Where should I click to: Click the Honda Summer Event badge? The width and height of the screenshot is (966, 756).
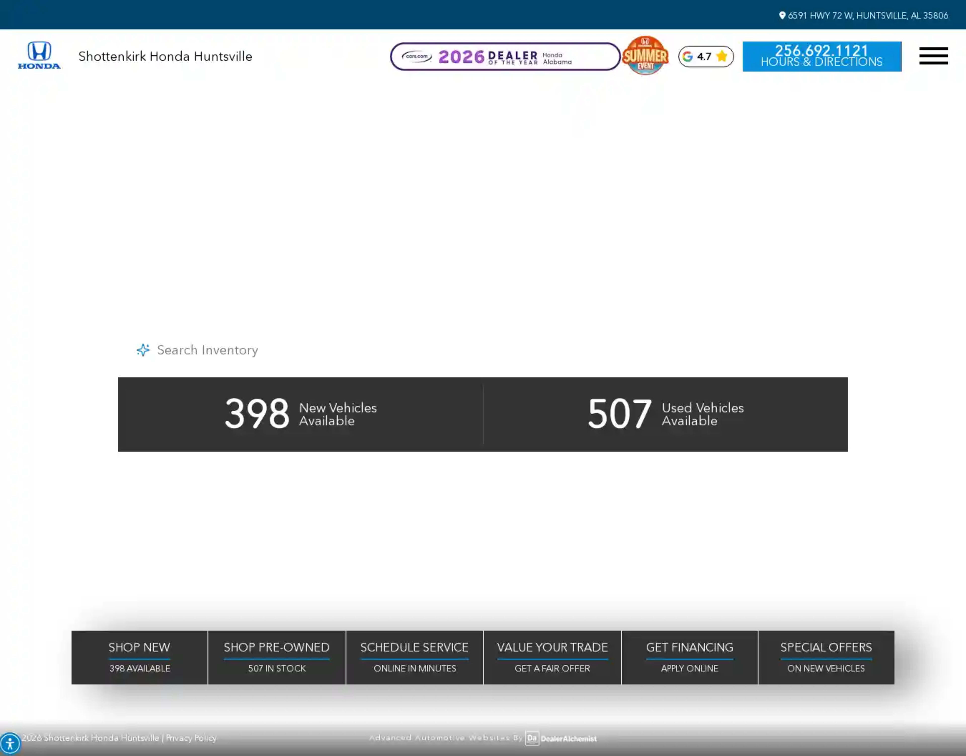(645, 56)
